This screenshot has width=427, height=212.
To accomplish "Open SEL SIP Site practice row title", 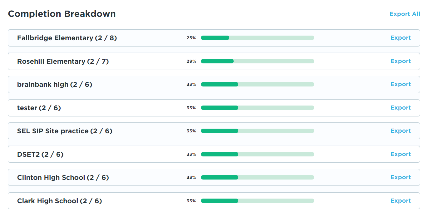I will coord(65,131).
